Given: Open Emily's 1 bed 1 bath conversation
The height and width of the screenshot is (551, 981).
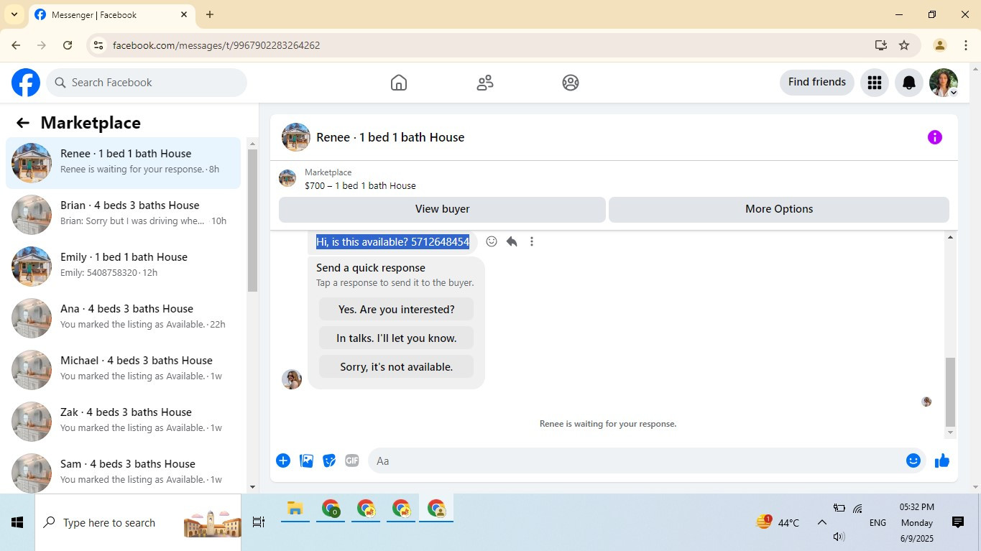Looking at the screenshot, I should (124, 267).
